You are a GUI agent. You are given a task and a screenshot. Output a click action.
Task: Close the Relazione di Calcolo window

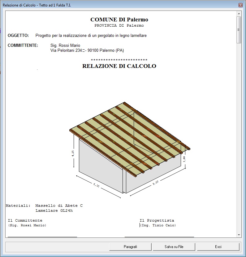[x=240, y=5]
